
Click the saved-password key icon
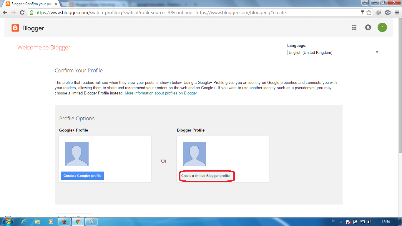(x=363, y=13)
